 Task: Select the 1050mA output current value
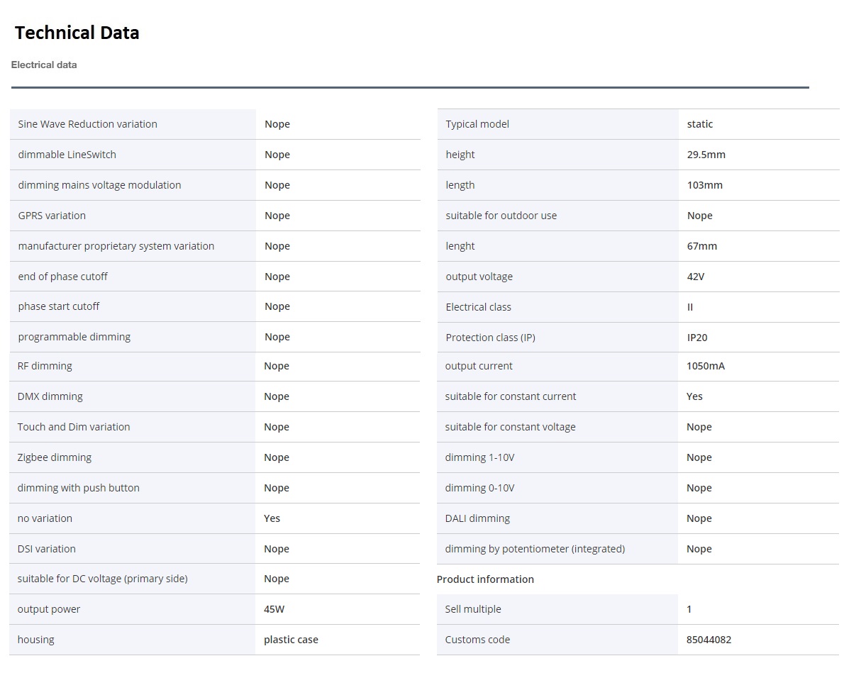pos(705,366)
